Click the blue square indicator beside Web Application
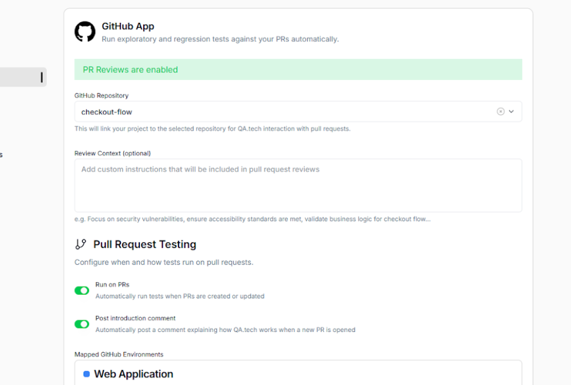This screenshot has width=571, height=385. [x=86, y=374]
